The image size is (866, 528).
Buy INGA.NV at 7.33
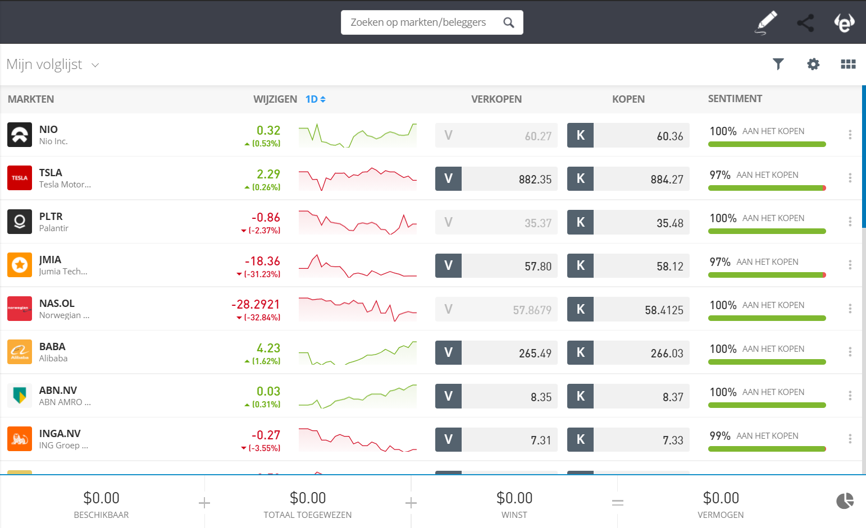[x=628, y=439]
